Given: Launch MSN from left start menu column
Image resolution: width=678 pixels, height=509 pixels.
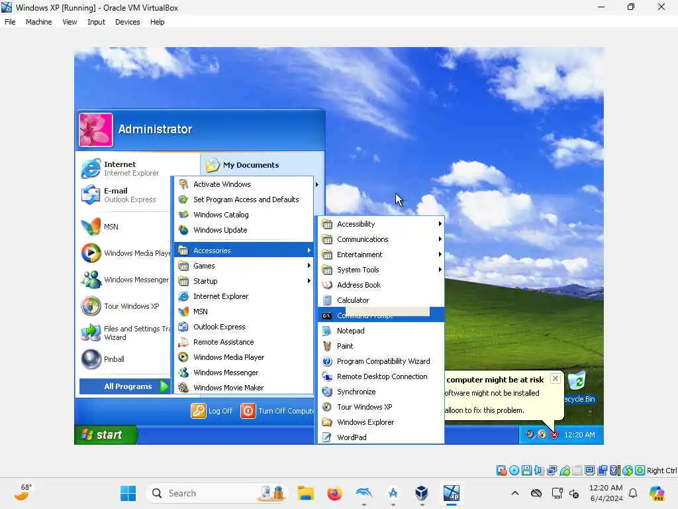Looking at the screenshot, I should click(x=125, y=227).
